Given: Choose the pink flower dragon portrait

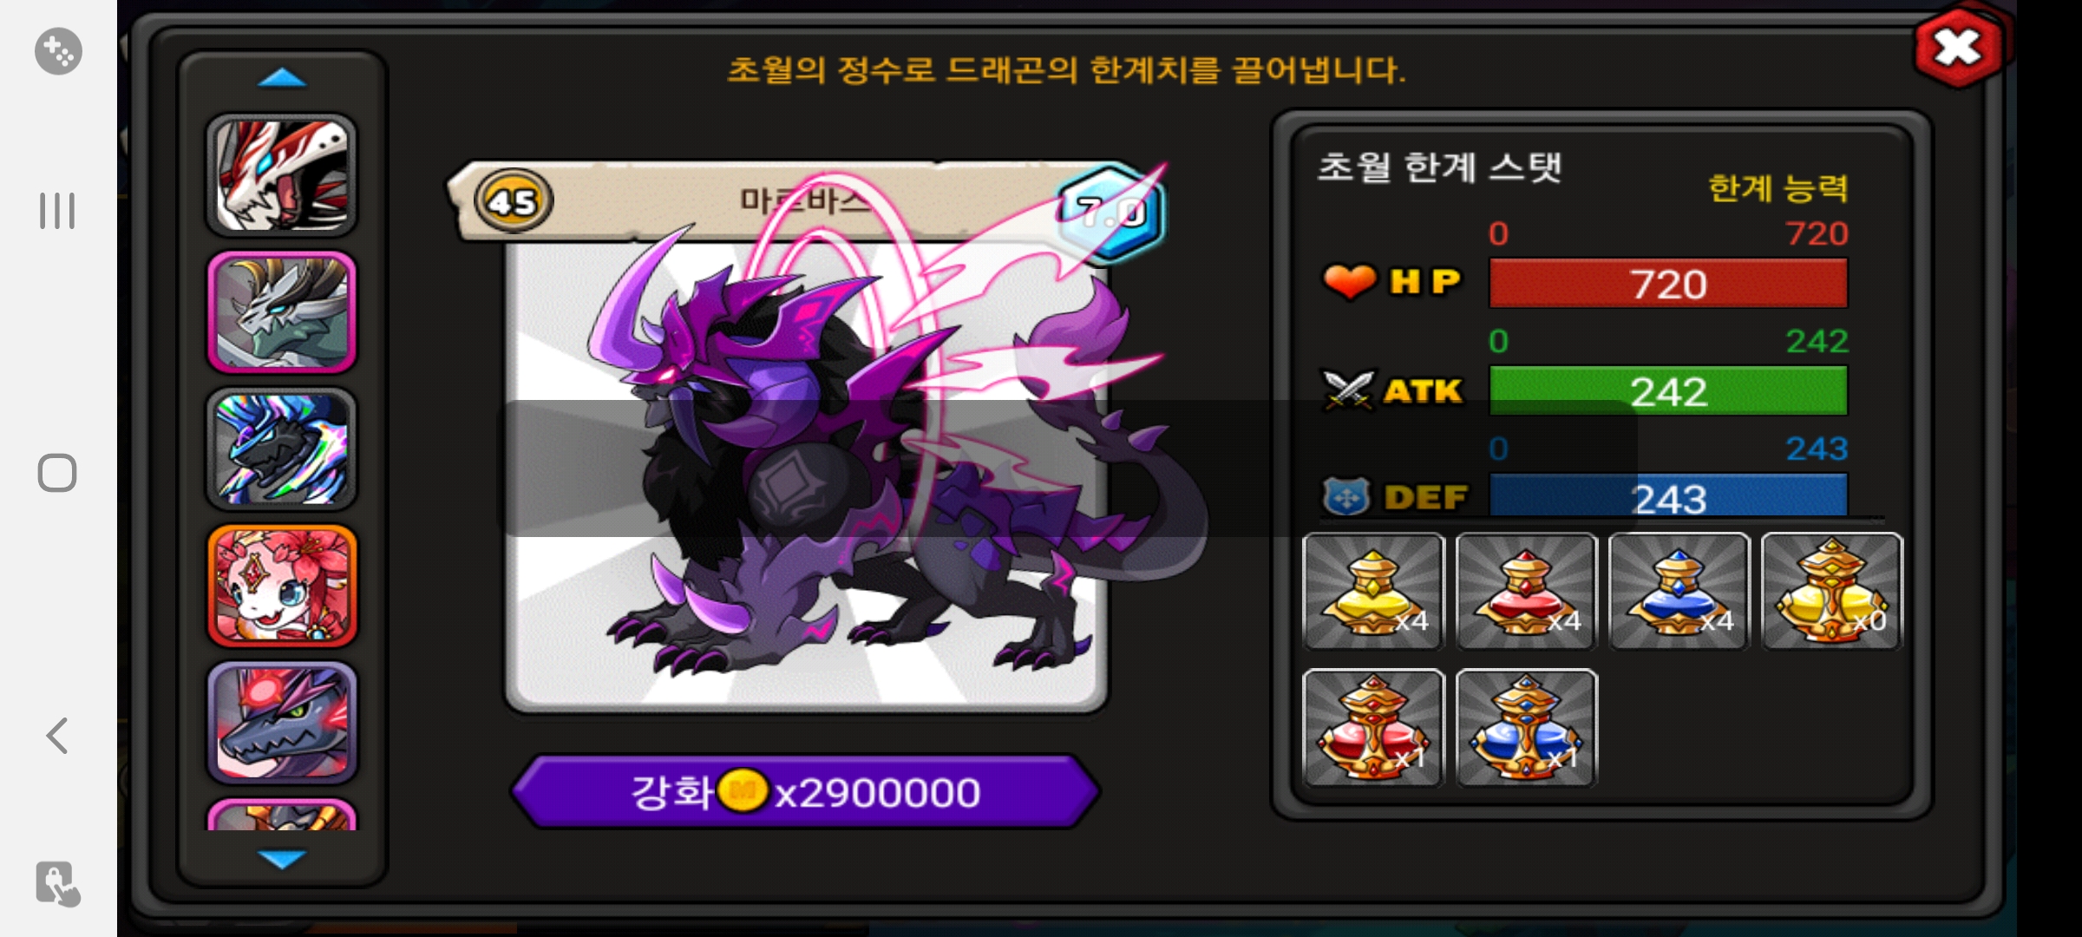Looking at the screenshot, I should pos(282,586).
